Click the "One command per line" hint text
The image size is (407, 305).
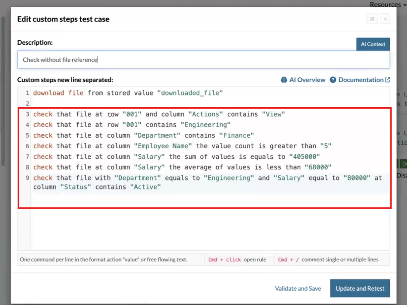click(x=103, y=260)
